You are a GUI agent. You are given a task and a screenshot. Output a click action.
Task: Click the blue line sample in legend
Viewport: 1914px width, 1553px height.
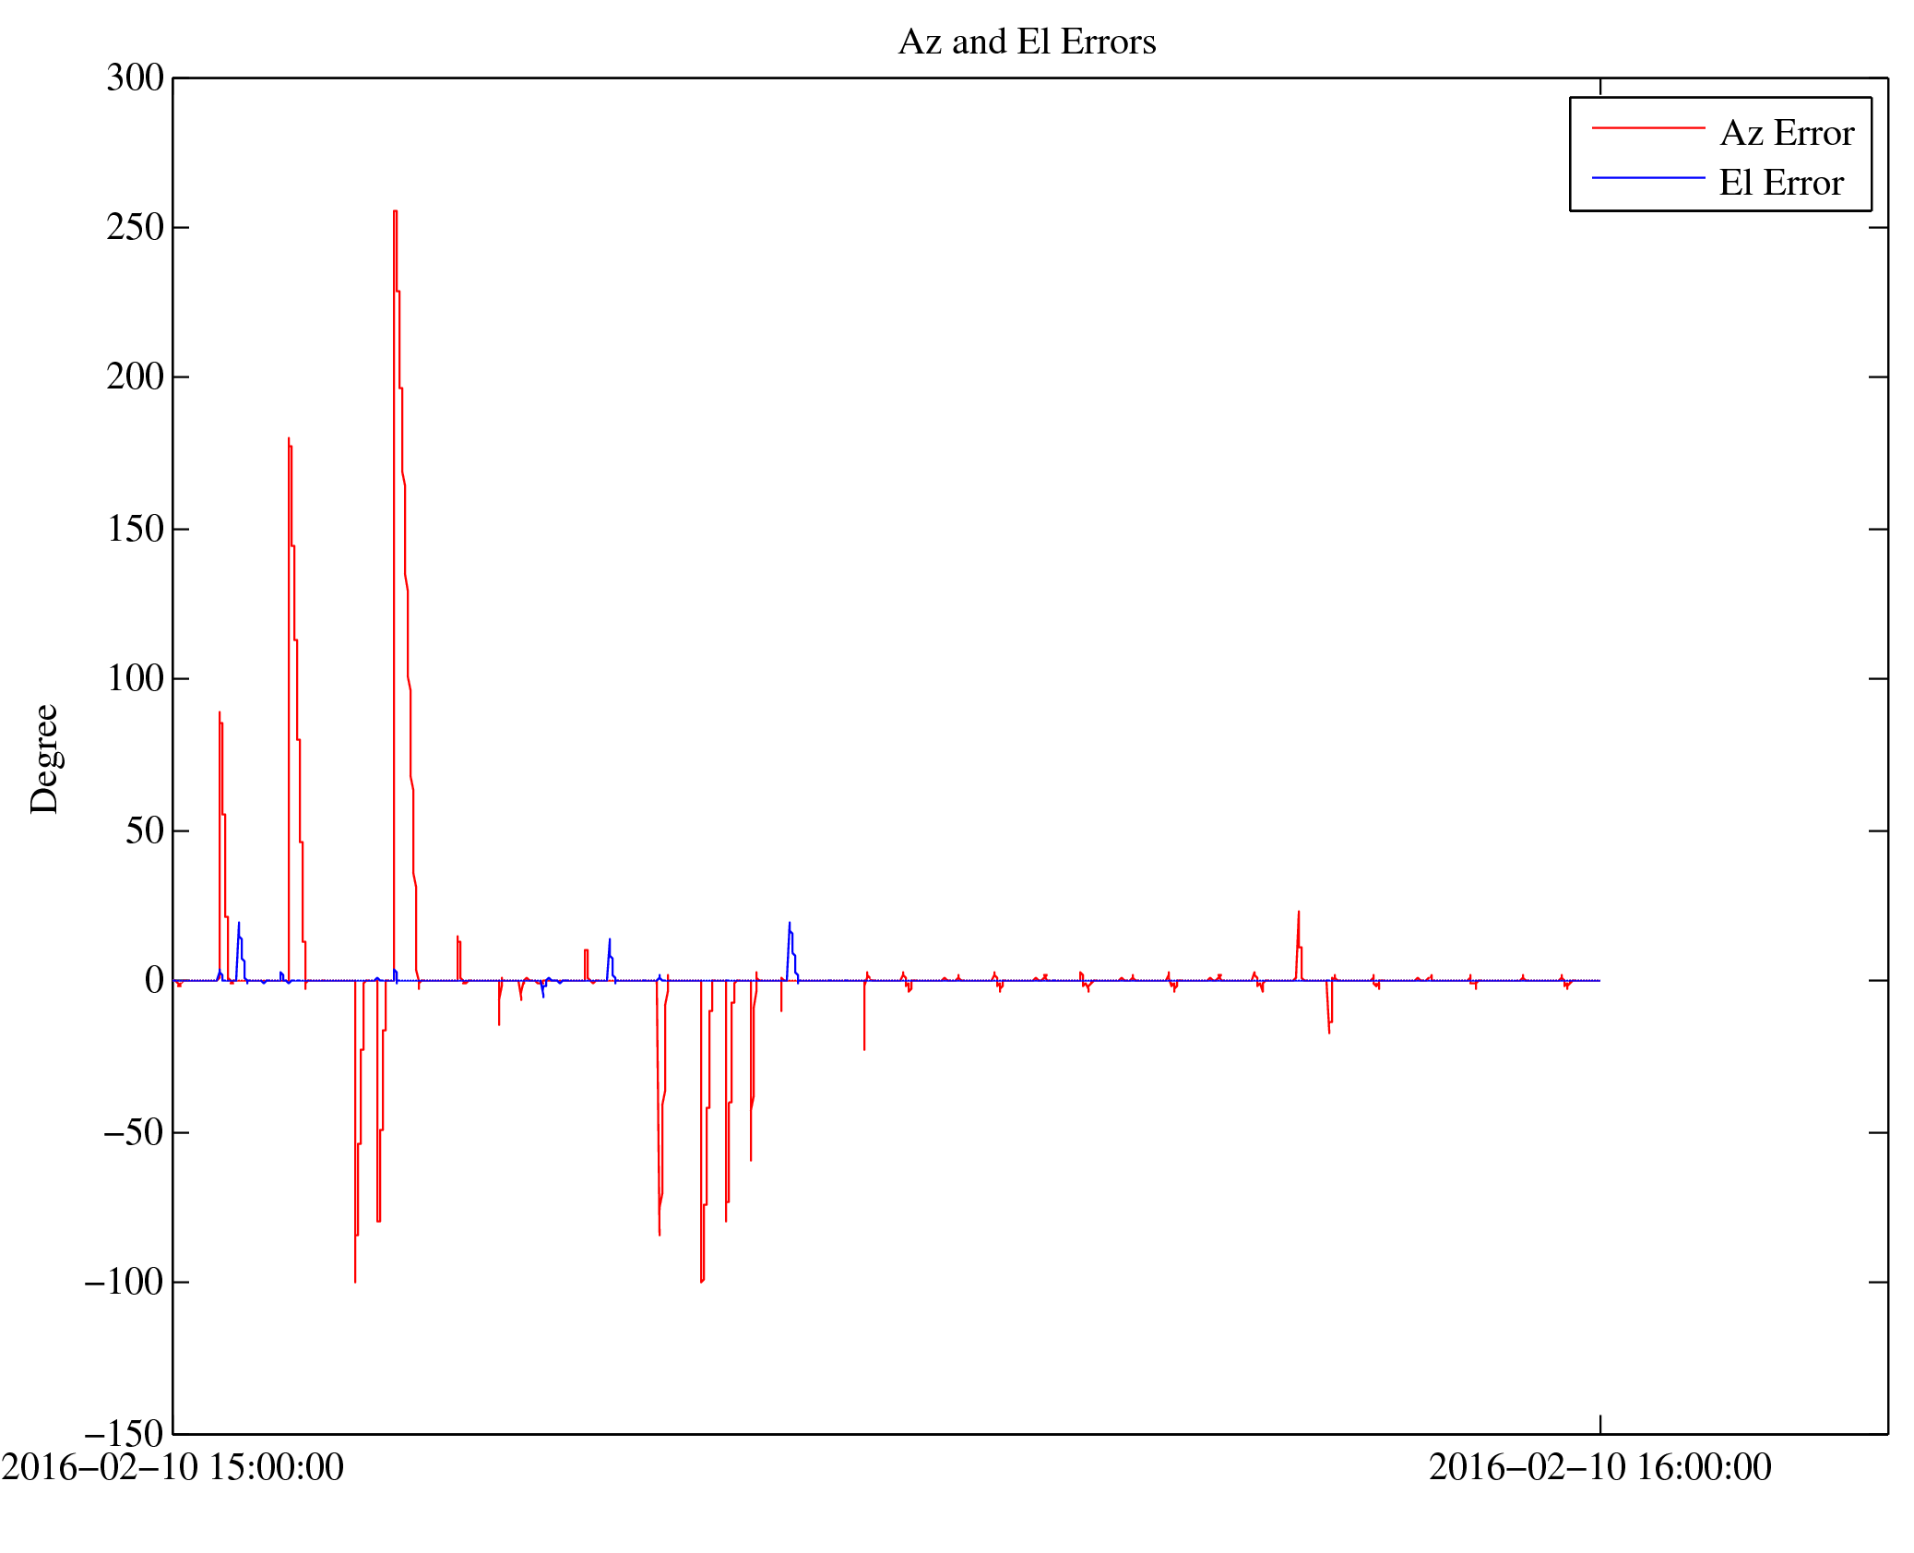click(x=1647, y=177)
